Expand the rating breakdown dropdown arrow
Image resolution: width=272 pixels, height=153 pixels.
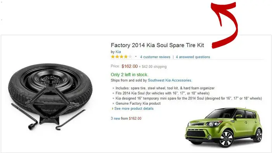pos(136,56)
